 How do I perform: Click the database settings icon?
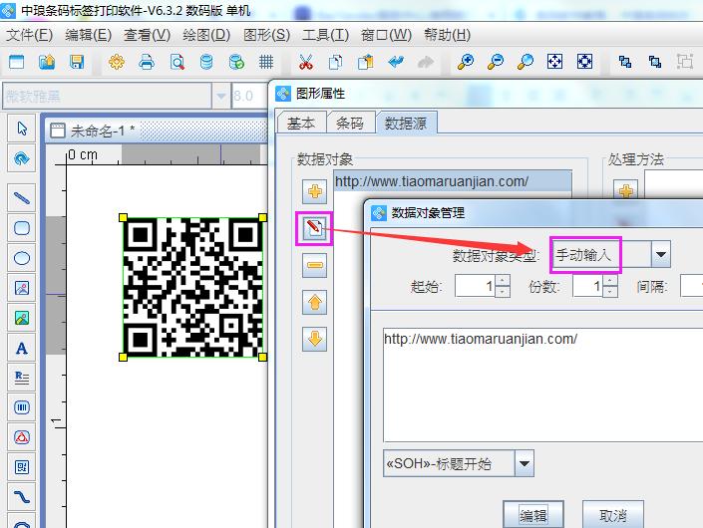(206, 62)
